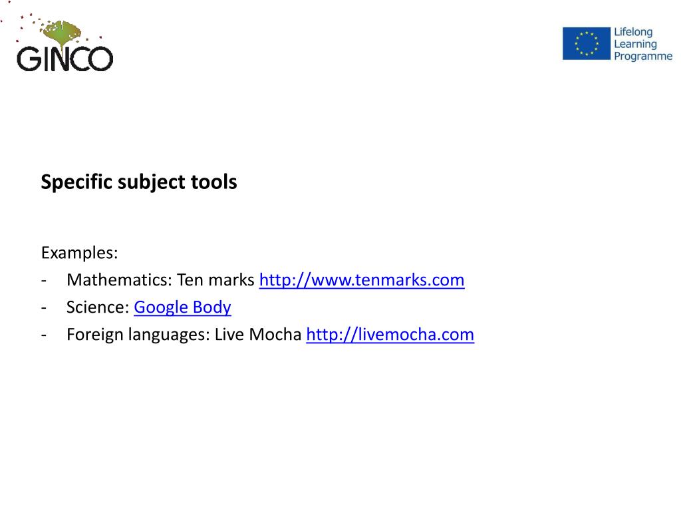Click the dash bullet before Science
This screenshot has height=511, width=681.
44,307
